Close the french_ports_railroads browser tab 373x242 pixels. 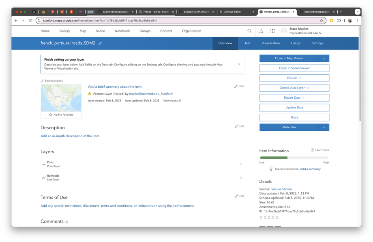tap(294, 12)
